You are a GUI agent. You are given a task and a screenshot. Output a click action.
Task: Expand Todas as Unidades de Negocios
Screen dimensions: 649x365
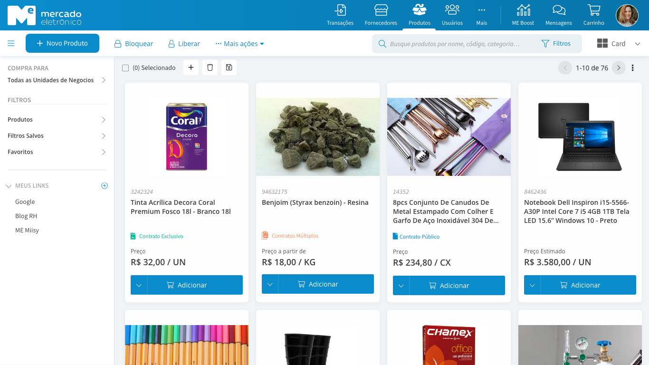point(57,80)
